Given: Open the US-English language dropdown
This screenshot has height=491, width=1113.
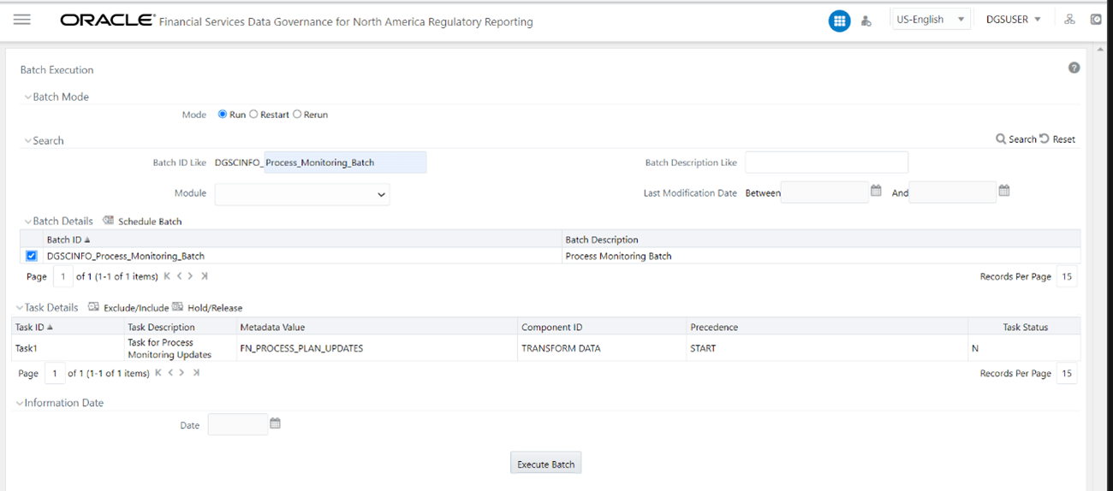Looking at the screenshot, I should click(930, 19).
